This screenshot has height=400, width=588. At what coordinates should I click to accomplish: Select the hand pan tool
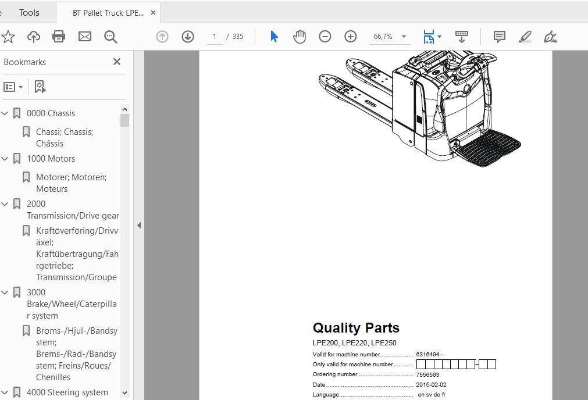pos(300,37)
